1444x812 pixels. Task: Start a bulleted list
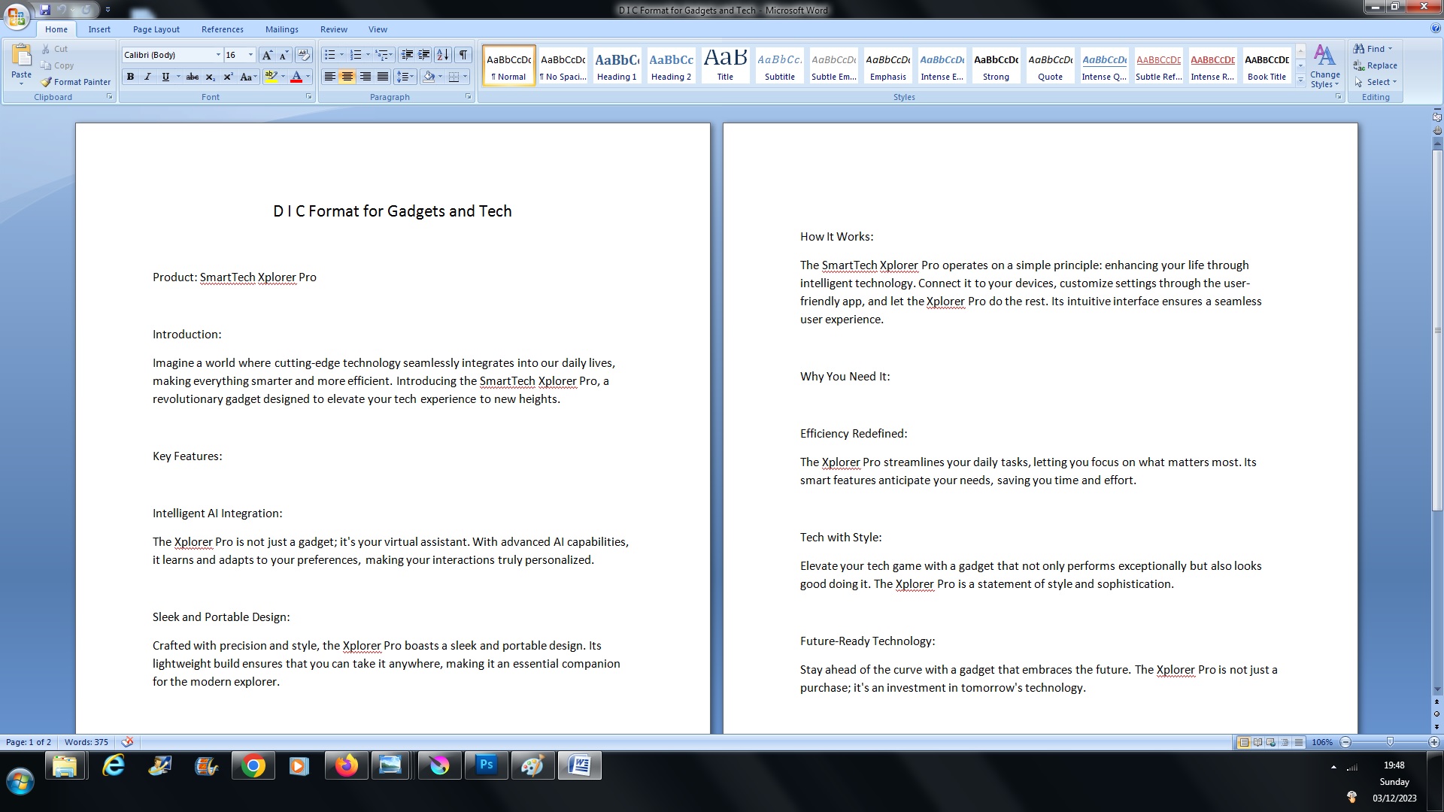tap(329, 55)
